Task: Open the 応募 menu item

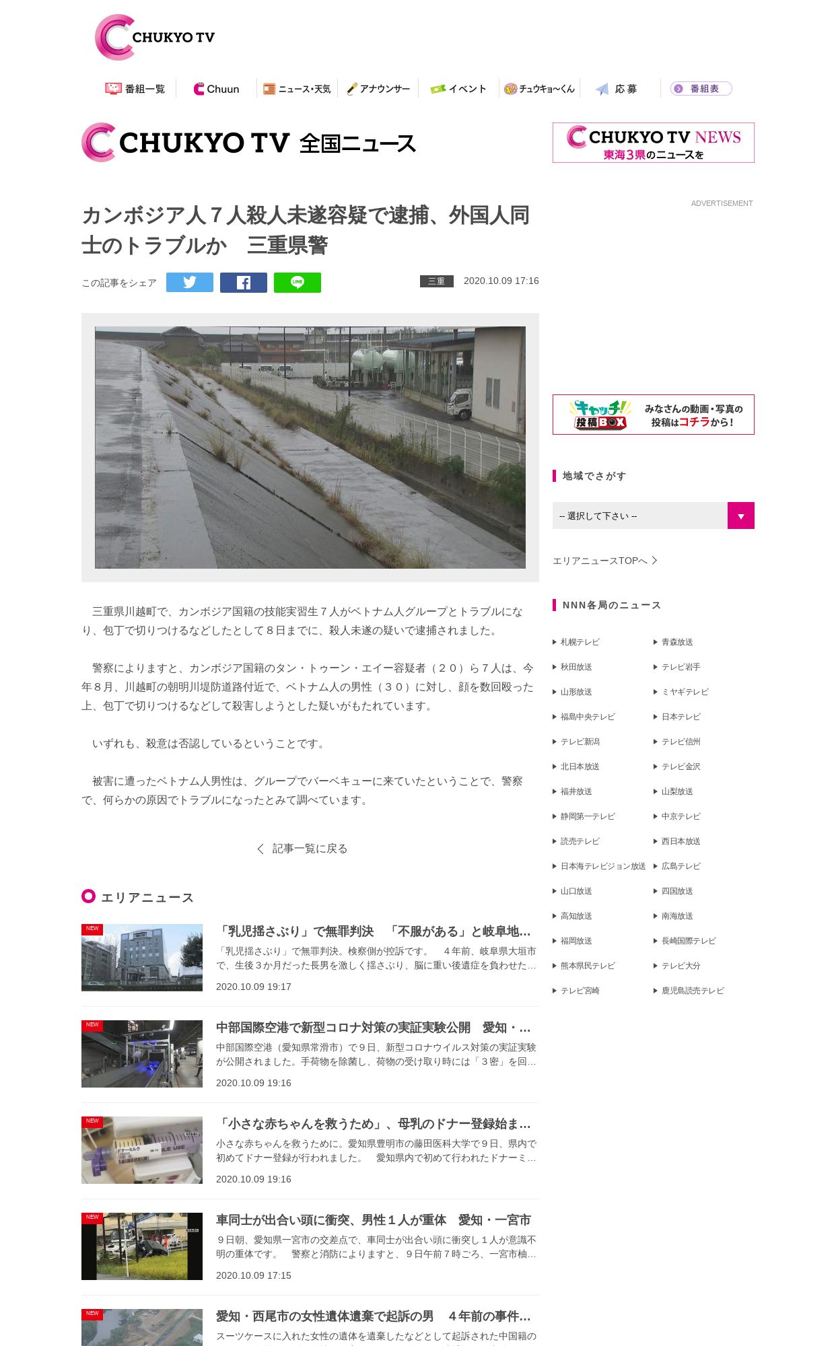Action: (617, 89)
